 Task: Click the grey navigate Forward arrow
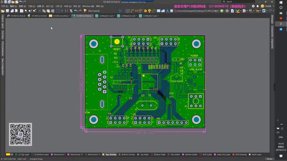click(x=227, y=11)
